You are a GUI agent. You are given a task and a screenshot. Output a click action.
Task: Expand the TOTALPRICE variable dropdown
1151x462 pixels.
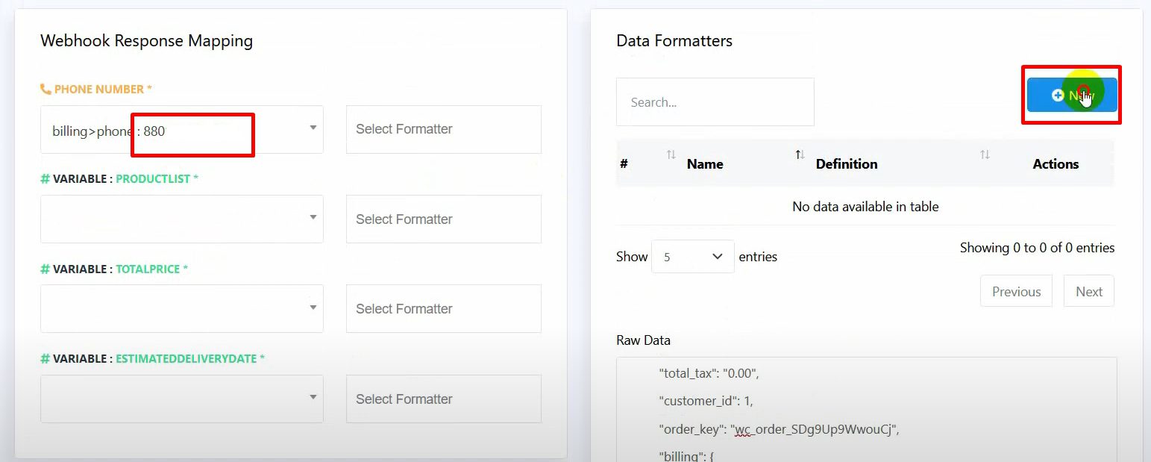[x=313, y=308]
